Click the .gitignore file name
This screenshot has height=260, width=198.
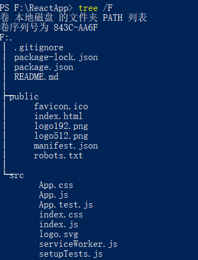39,48
